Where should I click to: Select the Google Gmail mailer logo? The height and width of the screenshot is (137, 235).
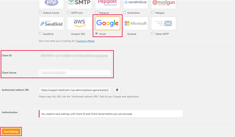(107, 23)
